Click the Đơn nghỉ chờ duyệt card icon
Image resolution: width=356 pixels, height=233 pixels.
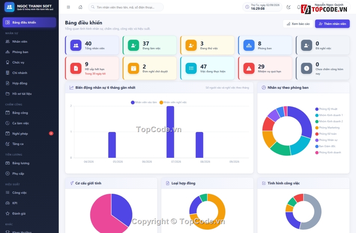click(x=133, y=68)
